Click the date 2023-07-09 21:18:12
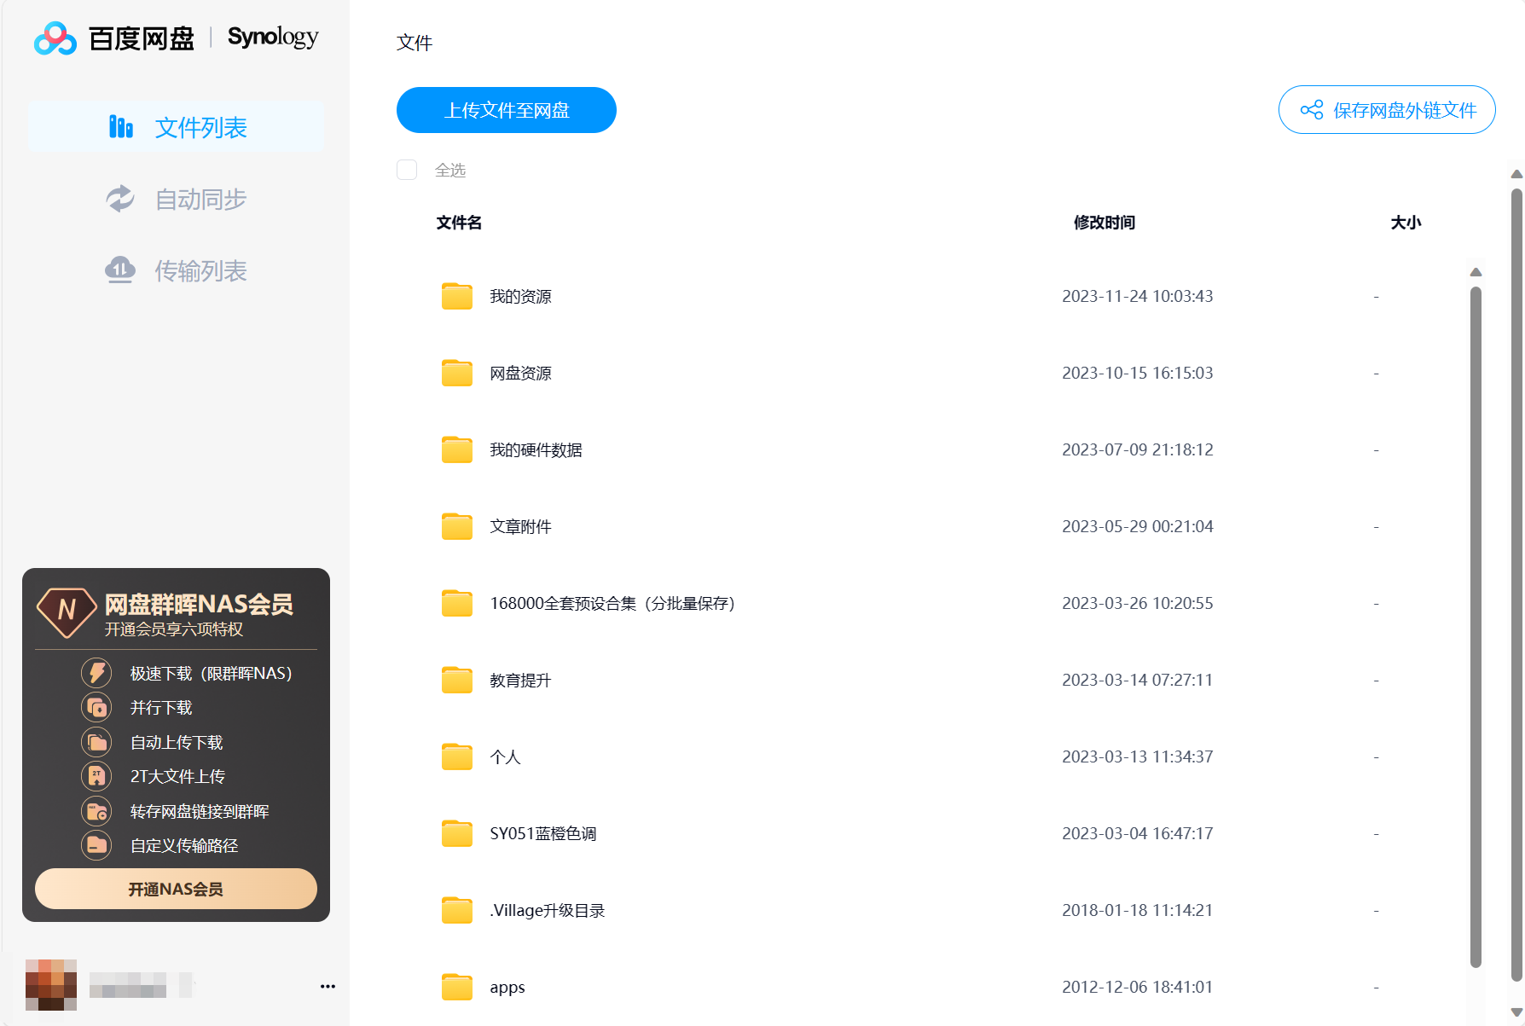 [1138, 449]
